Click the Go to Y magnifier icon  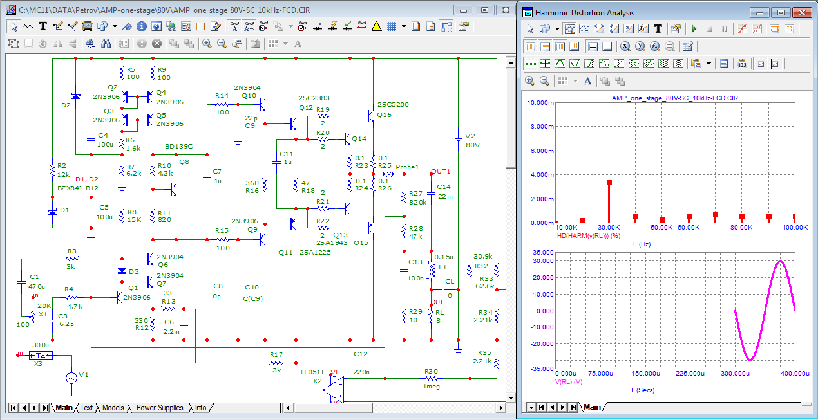point(640,46)
